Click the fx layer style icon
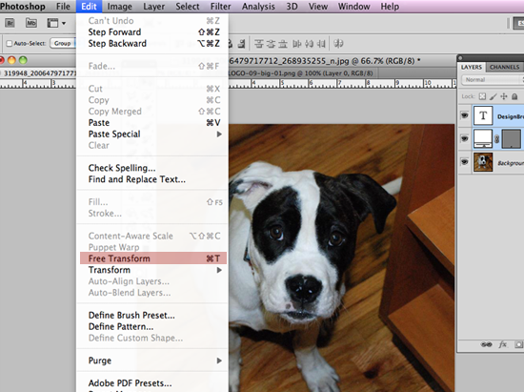Image resolution: width=524 pixels, height=392 pixels. [503, 344]
